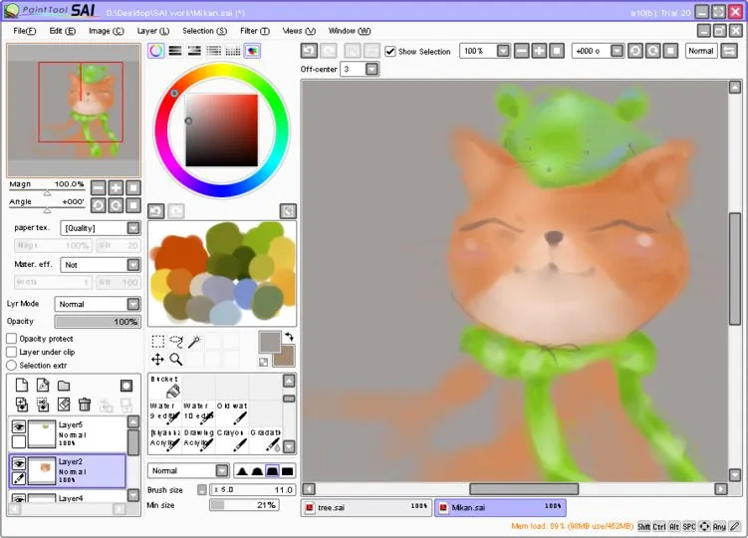Select the Bucket fill tool
This screenshot has height=538, width=748.
(x=165, y=387)
